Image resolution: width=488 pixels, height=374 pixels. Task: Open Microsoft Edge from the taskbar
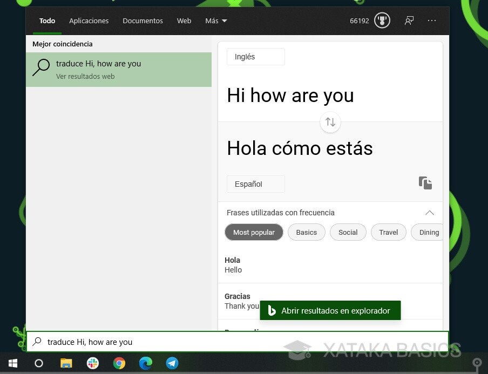146,363
